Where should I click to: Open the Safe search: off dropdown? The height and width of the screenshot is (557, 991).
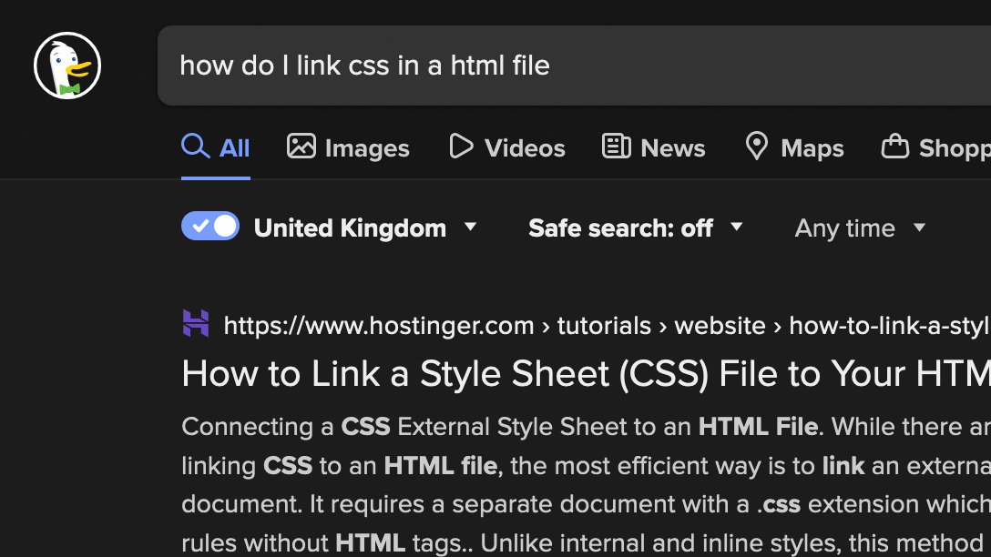coord(635,228)
